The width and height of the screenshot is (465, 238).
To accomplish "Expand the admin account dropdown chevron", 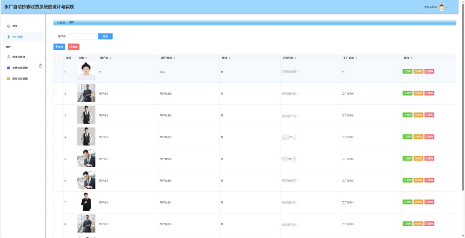I will (447, 7).
